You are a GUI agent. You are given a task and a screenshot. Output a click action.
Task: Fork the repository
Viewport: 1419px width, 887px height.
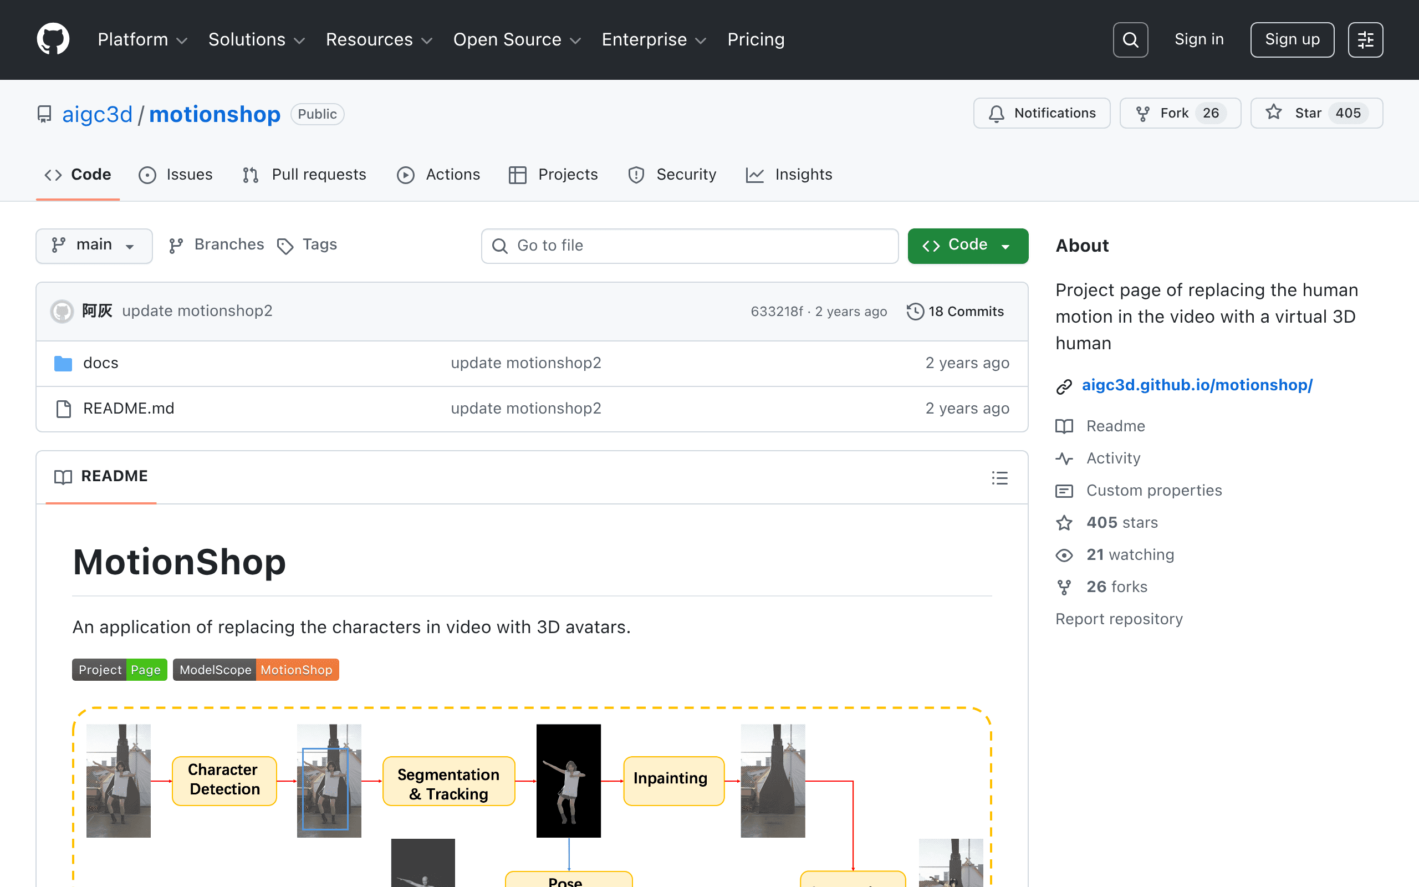(x=1180, y=113)
